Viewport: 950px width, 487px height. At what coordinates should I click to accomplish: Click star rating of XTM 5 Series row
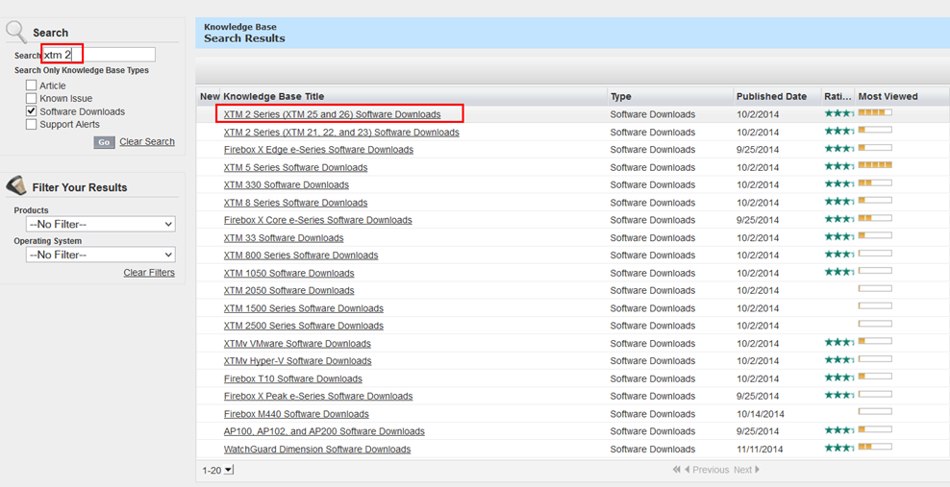point(839,165)
